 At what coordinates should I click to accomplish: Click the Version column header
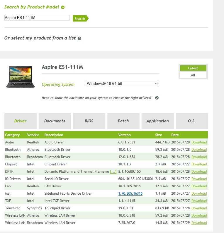coord(124,135)
